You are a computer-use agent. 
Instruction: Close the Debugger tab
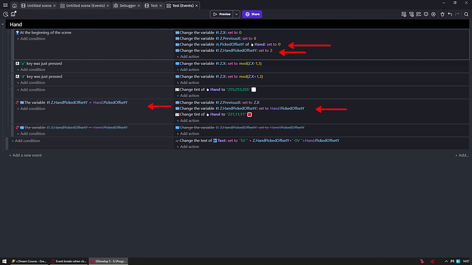tap(139, 5)
